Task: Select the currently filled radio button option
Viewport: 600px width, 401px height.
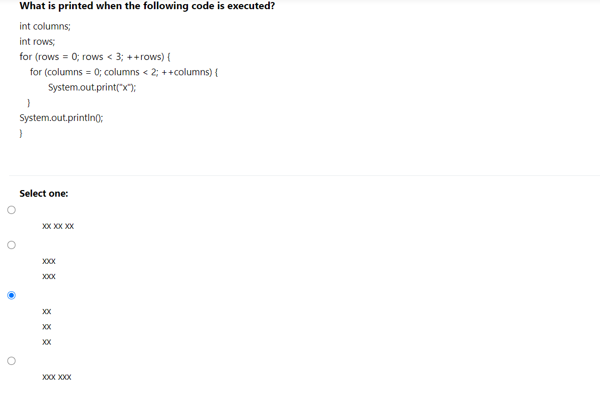Action: pos(11,295)
